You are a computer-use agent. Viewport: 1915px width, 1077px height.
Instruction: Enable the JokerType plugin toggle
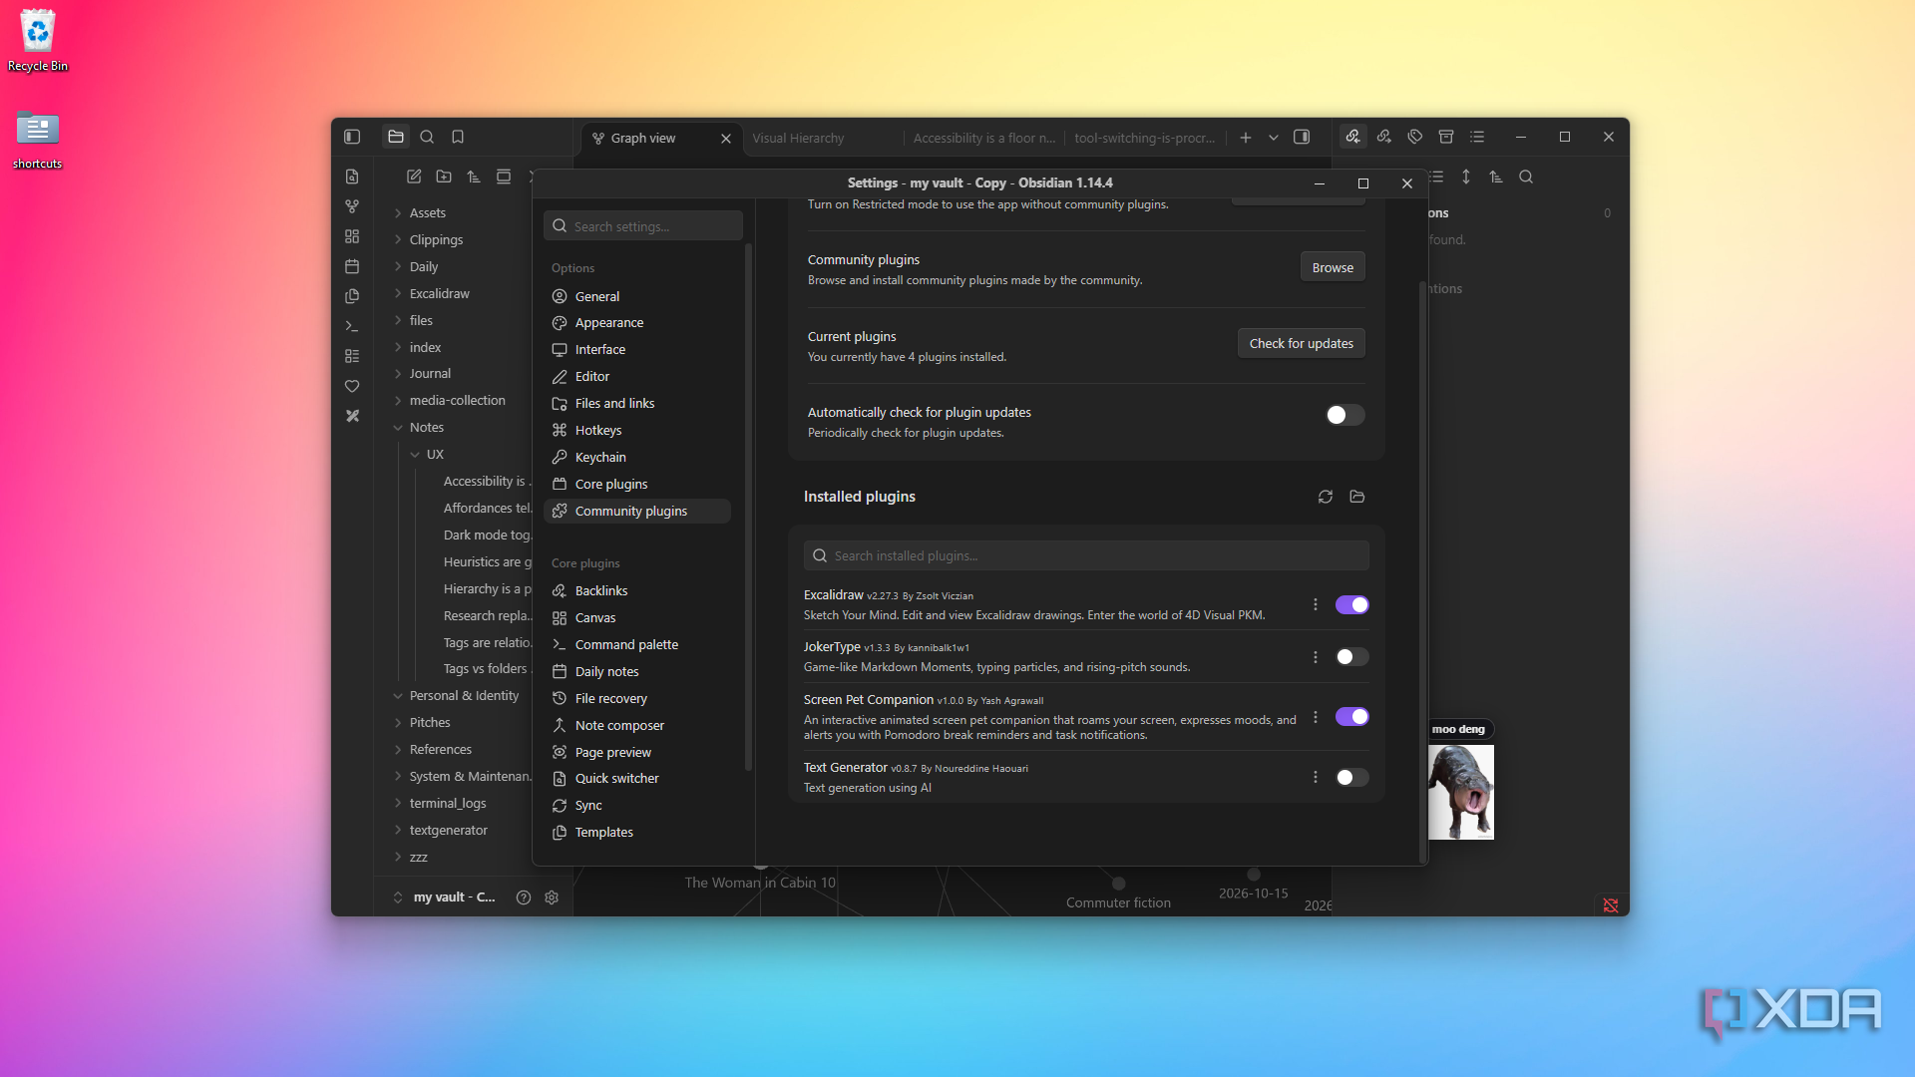point(1352,657)
